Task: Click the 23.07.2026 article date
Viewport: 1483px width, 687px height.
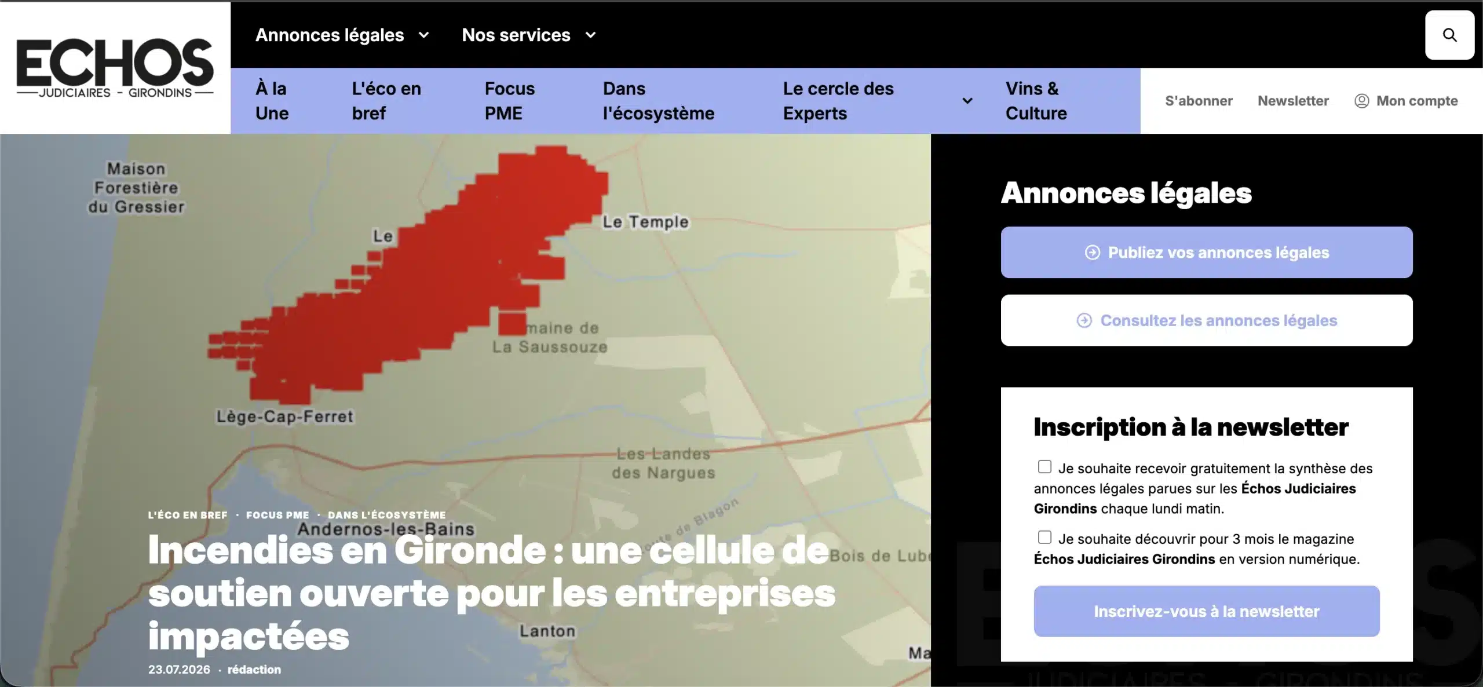Action: [179, 670]
